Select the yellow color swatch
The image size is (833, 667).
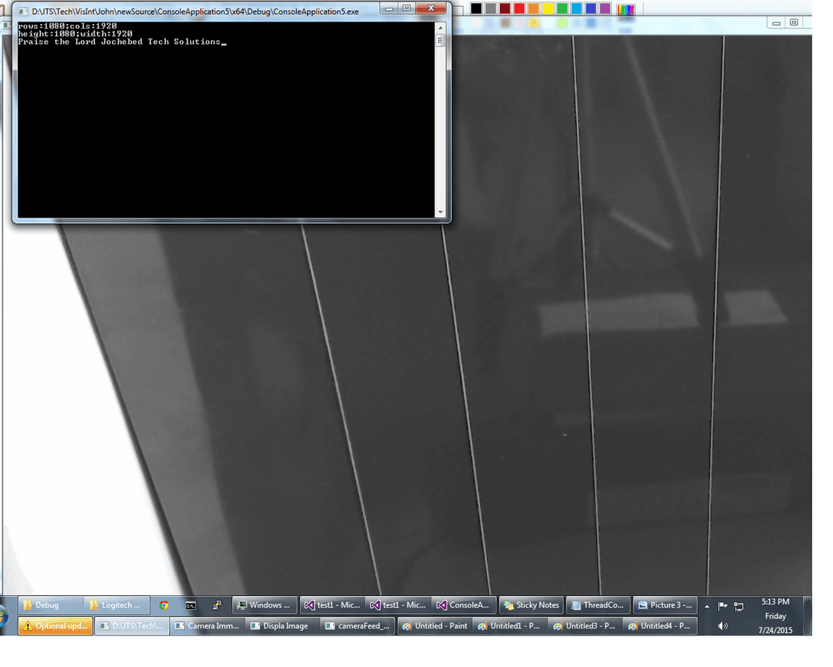548,8
